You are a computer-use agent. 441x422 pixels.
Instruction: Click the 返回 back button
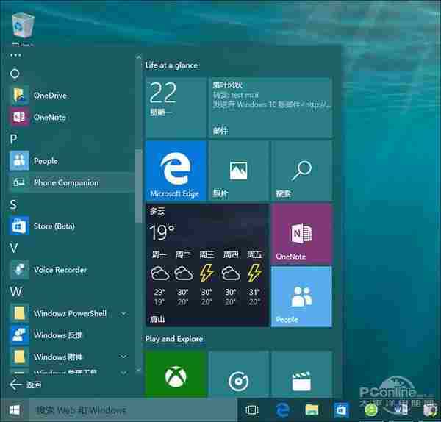click(25, 385)
